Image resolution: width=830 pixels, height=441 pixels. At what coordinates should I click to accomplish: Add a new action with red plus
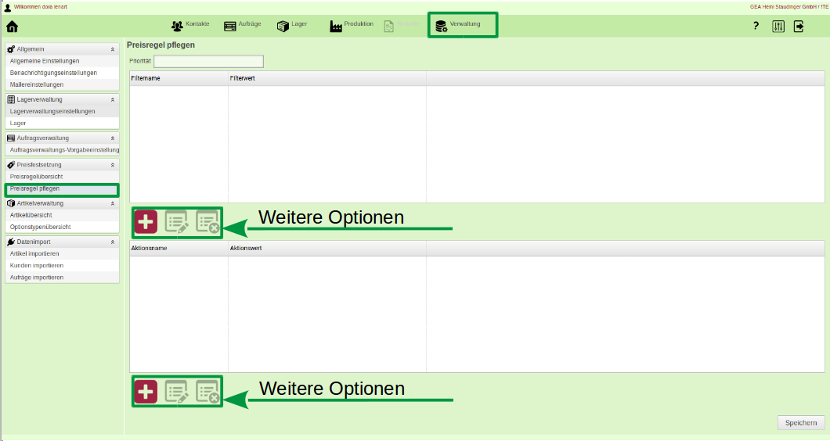click(x=146, y=392)
